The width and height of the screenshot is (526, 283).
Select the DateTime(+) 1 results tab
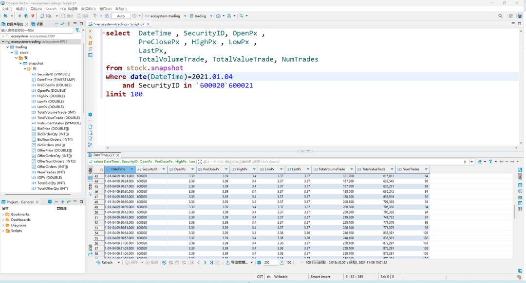[x=103, y=155]
